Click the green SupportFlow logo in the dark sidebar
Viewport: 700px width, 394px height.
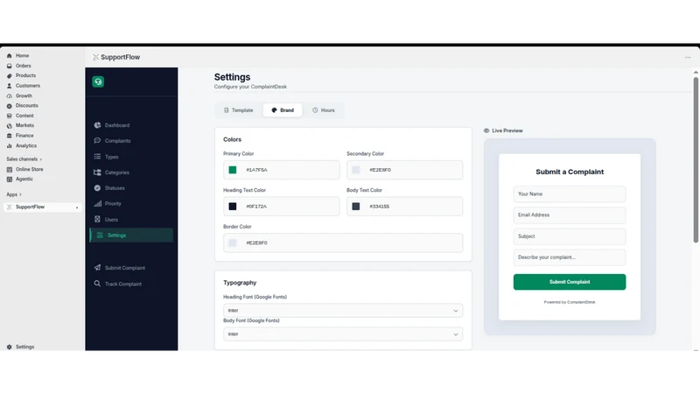(98, 81)
